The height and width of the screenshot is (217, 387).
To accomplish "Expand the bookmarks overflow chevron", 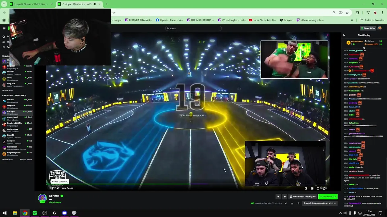I will 352,20.
